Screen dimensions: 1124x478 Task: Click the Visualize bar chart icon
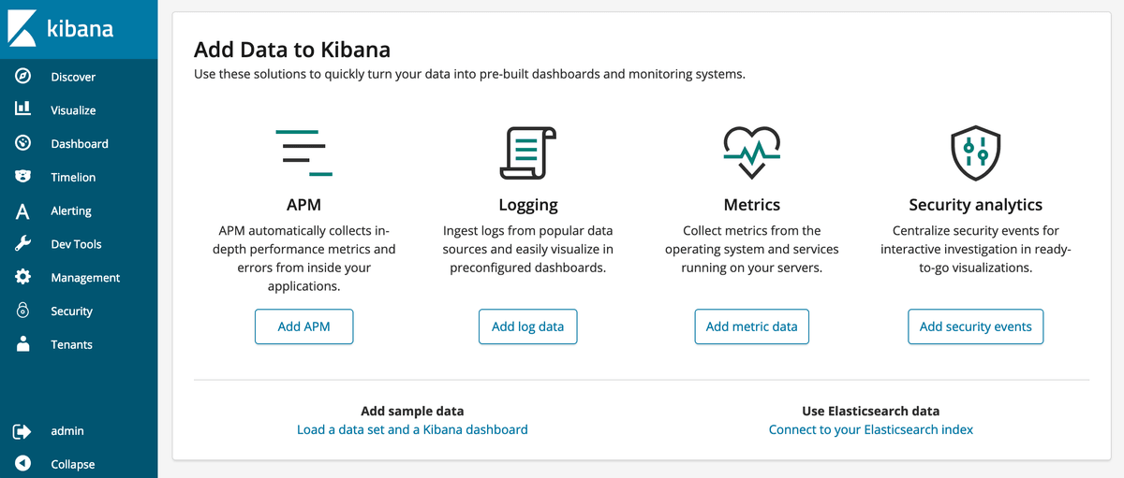pyautogui.click(x=23, y=109)
